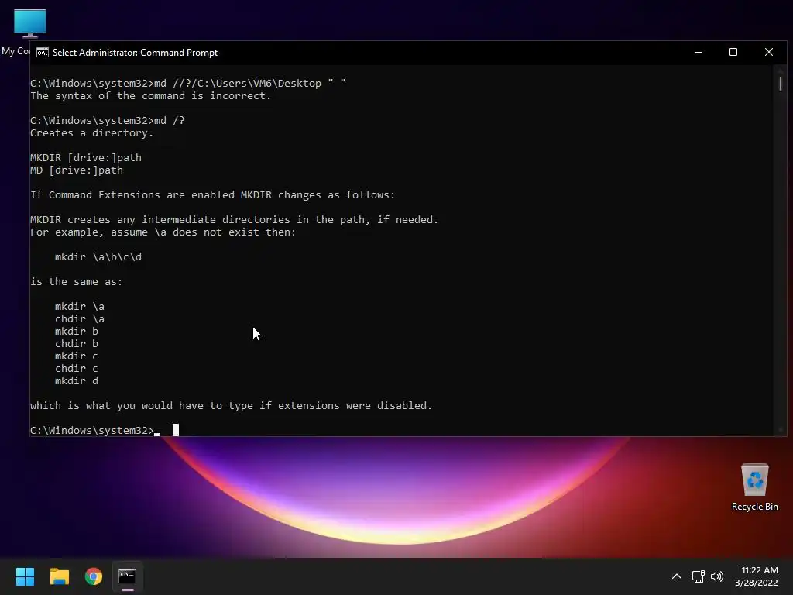Close the Command Prompt window

[769, 52]
